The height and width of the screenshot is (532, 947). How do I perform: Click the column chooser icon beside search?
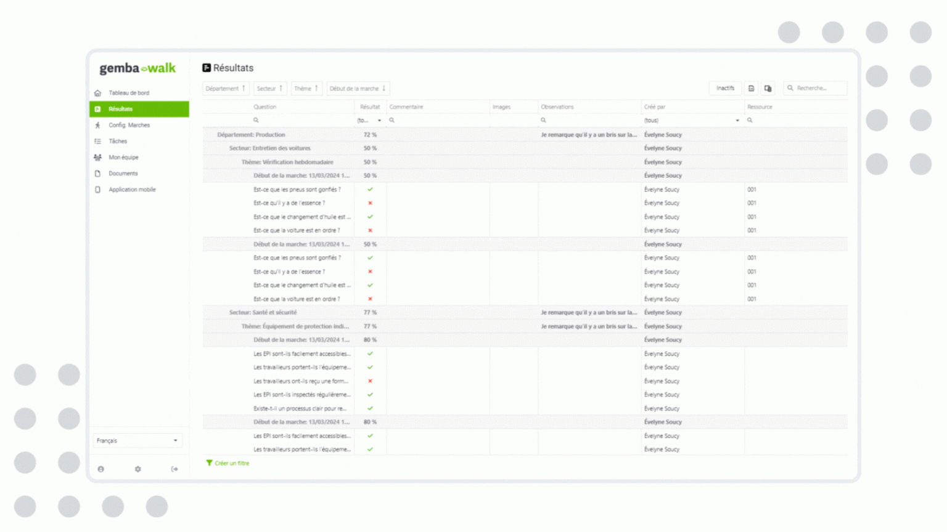(x=768, y=89)
